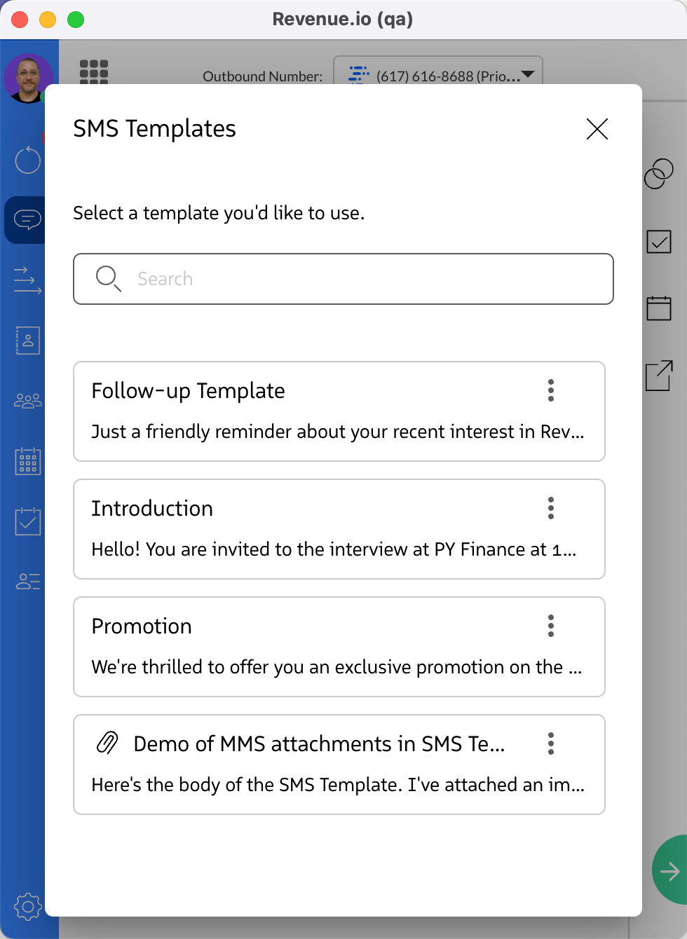Screen dimensions: 687x939
Task: Click the sidebar recent activity refresh icon
Action: (28, 160)
